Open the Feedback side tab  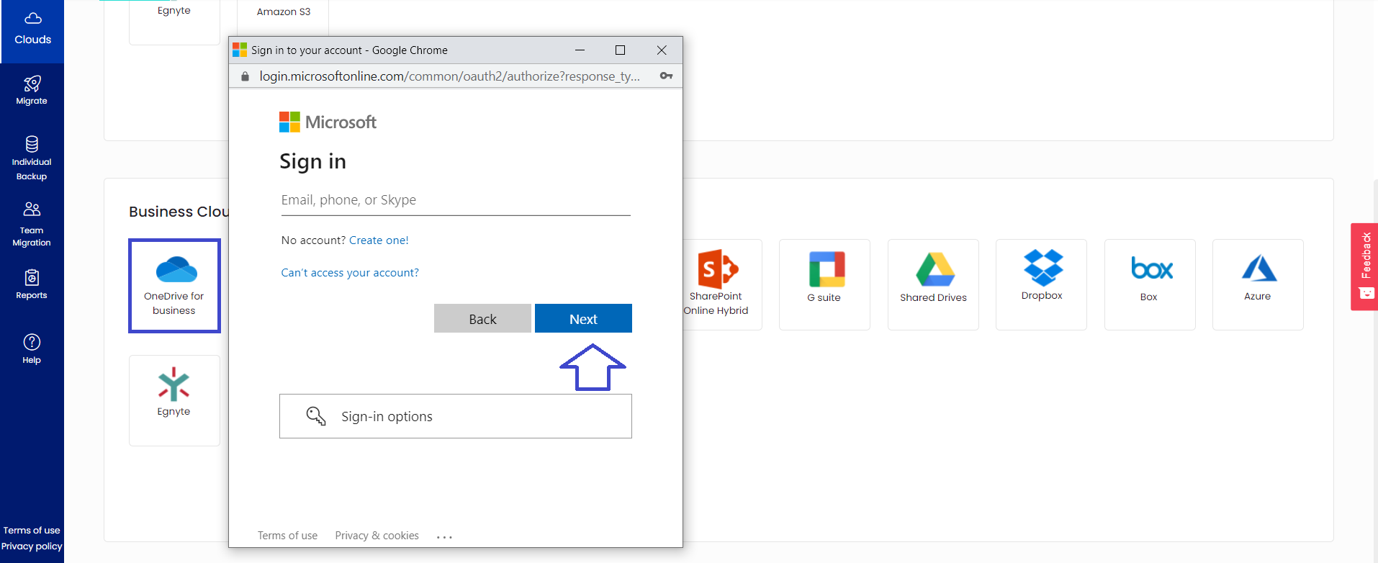[1364, 266]
